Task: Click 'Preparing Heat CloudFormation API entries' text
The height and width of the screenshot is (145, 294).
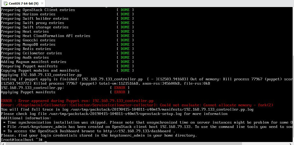Action: 45,36
